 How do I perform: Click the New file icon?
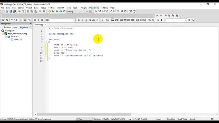[3, 11]
